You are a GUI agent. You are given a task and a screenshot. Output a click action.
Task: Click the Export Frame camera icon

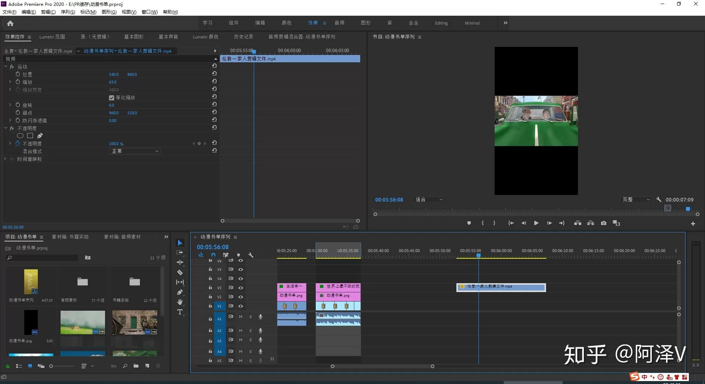603,223
